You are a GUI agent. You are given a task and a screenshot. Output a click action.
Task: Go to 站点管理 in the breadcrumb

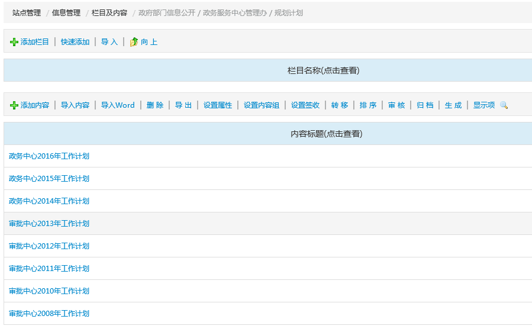(x=27, y=12)
